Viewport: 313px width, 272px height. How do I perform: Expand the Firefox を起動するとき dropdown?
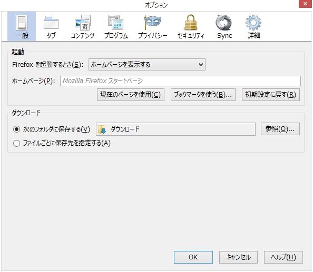(x=147, y=65)
